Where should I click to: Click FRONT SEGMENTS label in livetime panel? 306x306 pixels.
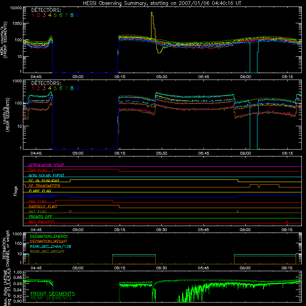[53, 294]
